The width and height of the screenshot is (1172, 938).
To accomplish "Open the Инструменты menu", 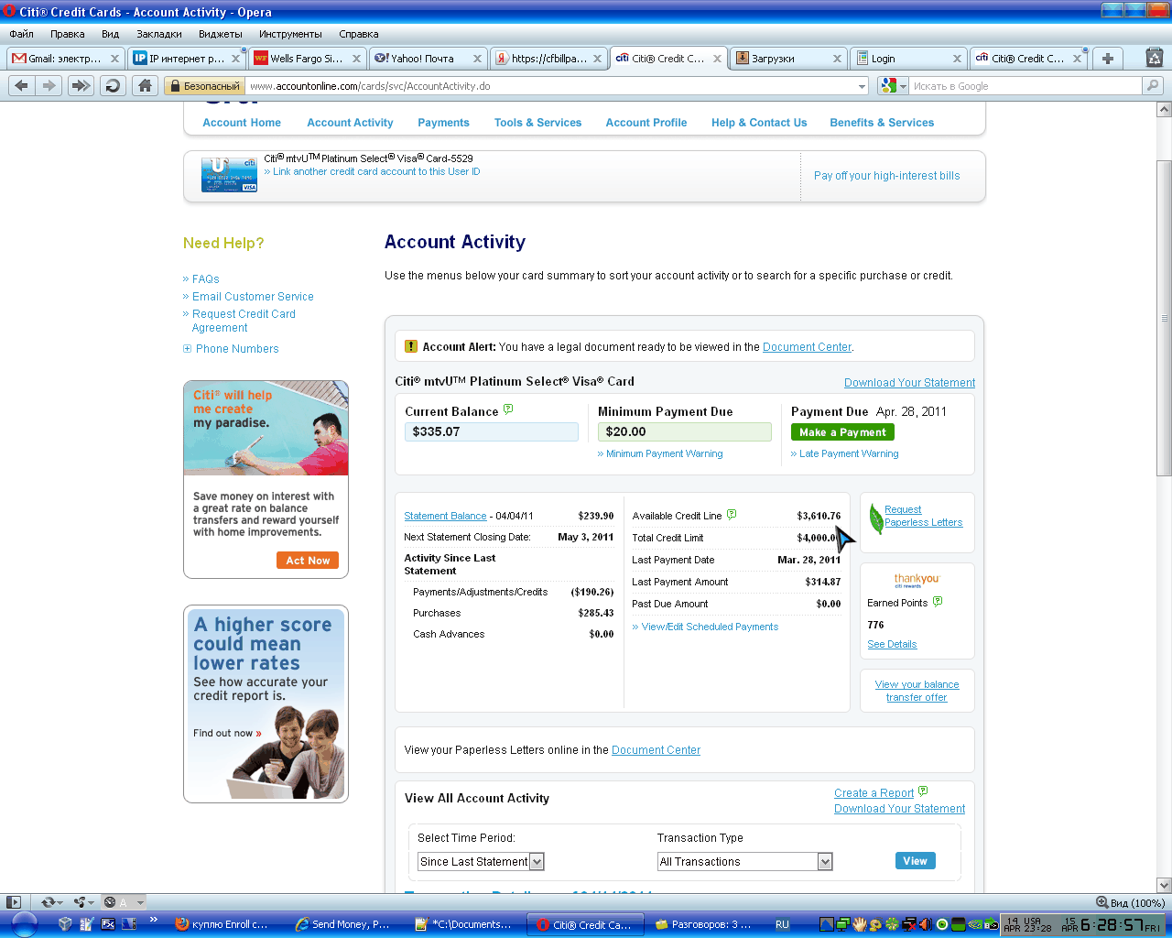I will (x=290, y=34).
